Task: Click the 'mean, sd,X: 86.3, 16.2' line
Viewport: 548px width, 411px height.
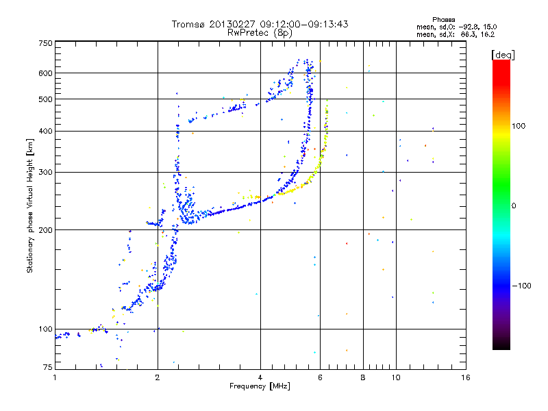Action: click(x=456, y=34)
